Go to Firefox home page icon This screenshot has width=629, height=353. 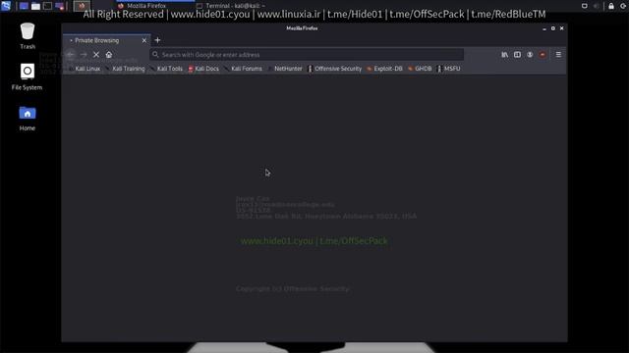109,55
